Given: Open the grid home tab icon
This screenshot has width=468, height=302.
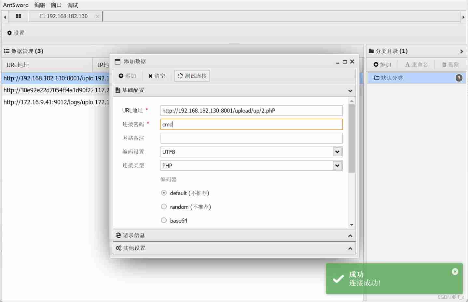Looking at the screenshot, I should (x=19, y=16).
